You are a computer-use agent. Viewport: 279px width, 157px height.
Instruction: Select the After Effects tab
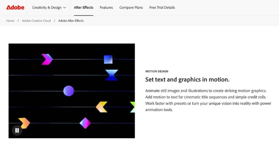(83, 7)
